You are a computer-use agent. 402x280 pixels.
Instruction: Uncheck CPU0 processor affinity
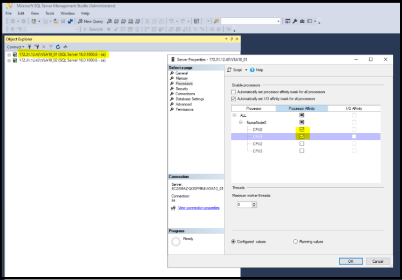pos(302,130)
